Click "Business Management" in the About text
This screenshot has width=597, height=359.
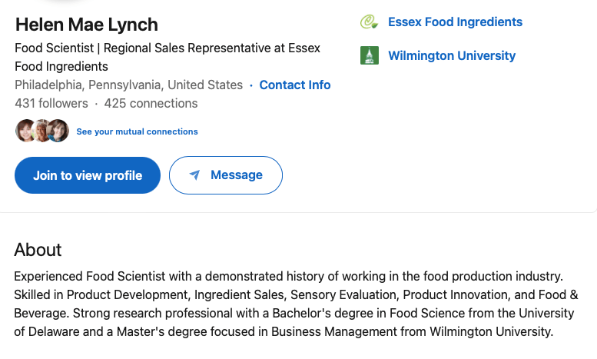(330, 332)
